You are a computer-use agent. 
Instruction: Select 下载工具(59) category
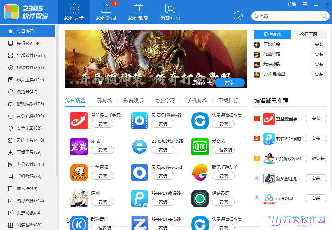[x=27, y=152]
